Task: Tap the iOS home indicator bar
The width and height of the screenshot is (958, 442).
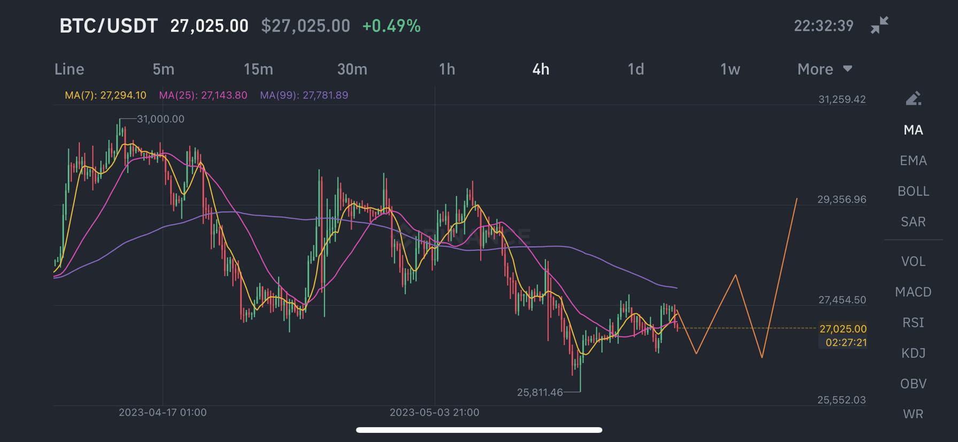Action: click(479, 430)
